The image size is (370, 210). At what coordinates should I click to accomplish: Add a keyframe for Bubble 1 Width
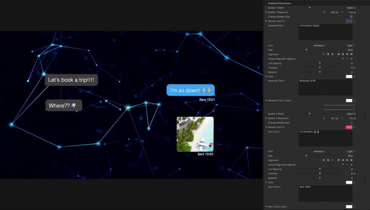(365, 8)
